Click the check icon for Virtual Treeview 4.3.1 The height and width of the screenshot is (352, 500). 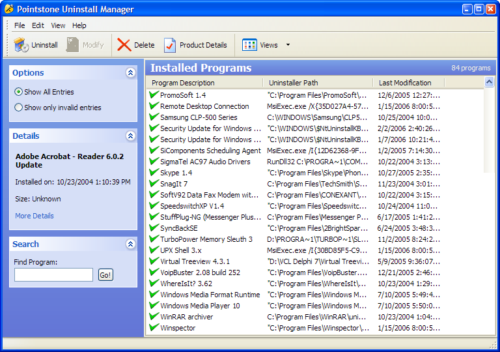154,261
